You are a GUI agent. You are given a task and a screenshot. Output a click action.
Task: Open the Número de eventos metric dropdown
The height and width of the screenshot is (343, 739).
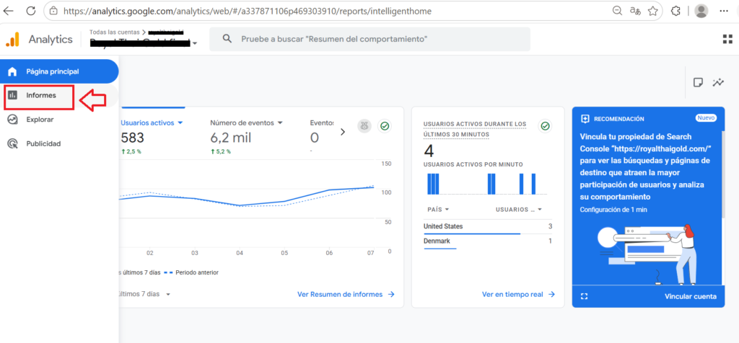[247, 122]
